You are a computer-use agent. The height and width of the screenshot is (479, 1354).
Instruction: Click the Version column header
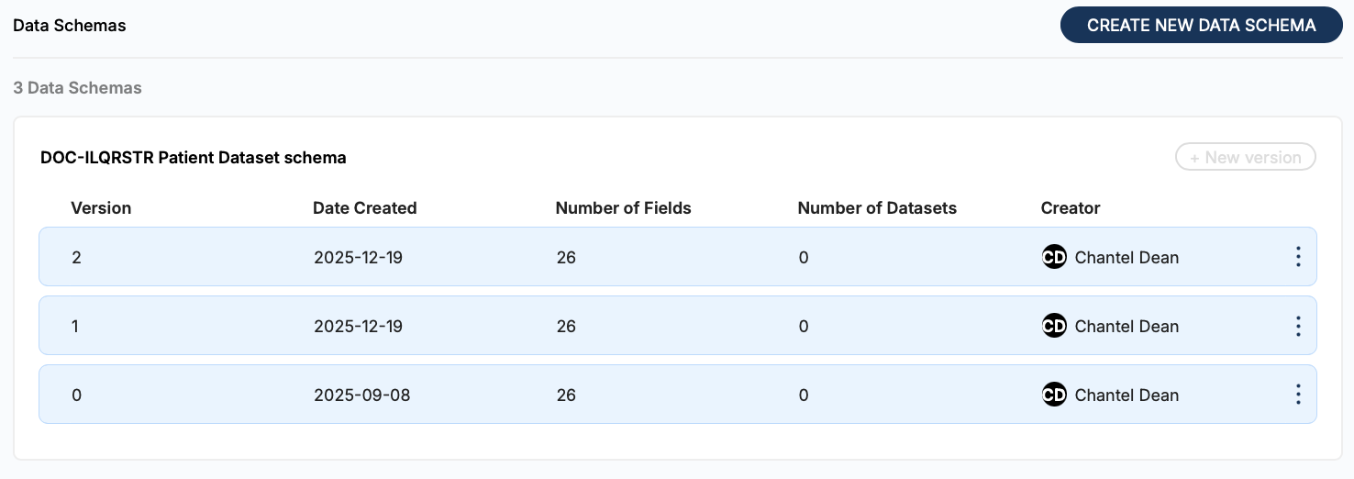click(101, 208)
